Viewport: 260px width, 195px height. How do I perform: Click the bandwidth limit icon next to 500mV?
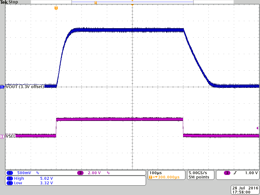click(x=37, y=173)
